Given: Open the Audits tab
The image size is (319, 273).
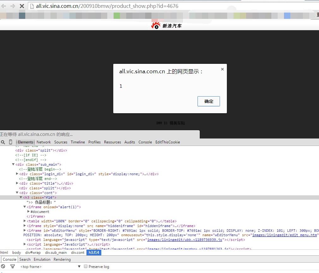Looking at the screenshot, I should (x=130, y=142).
